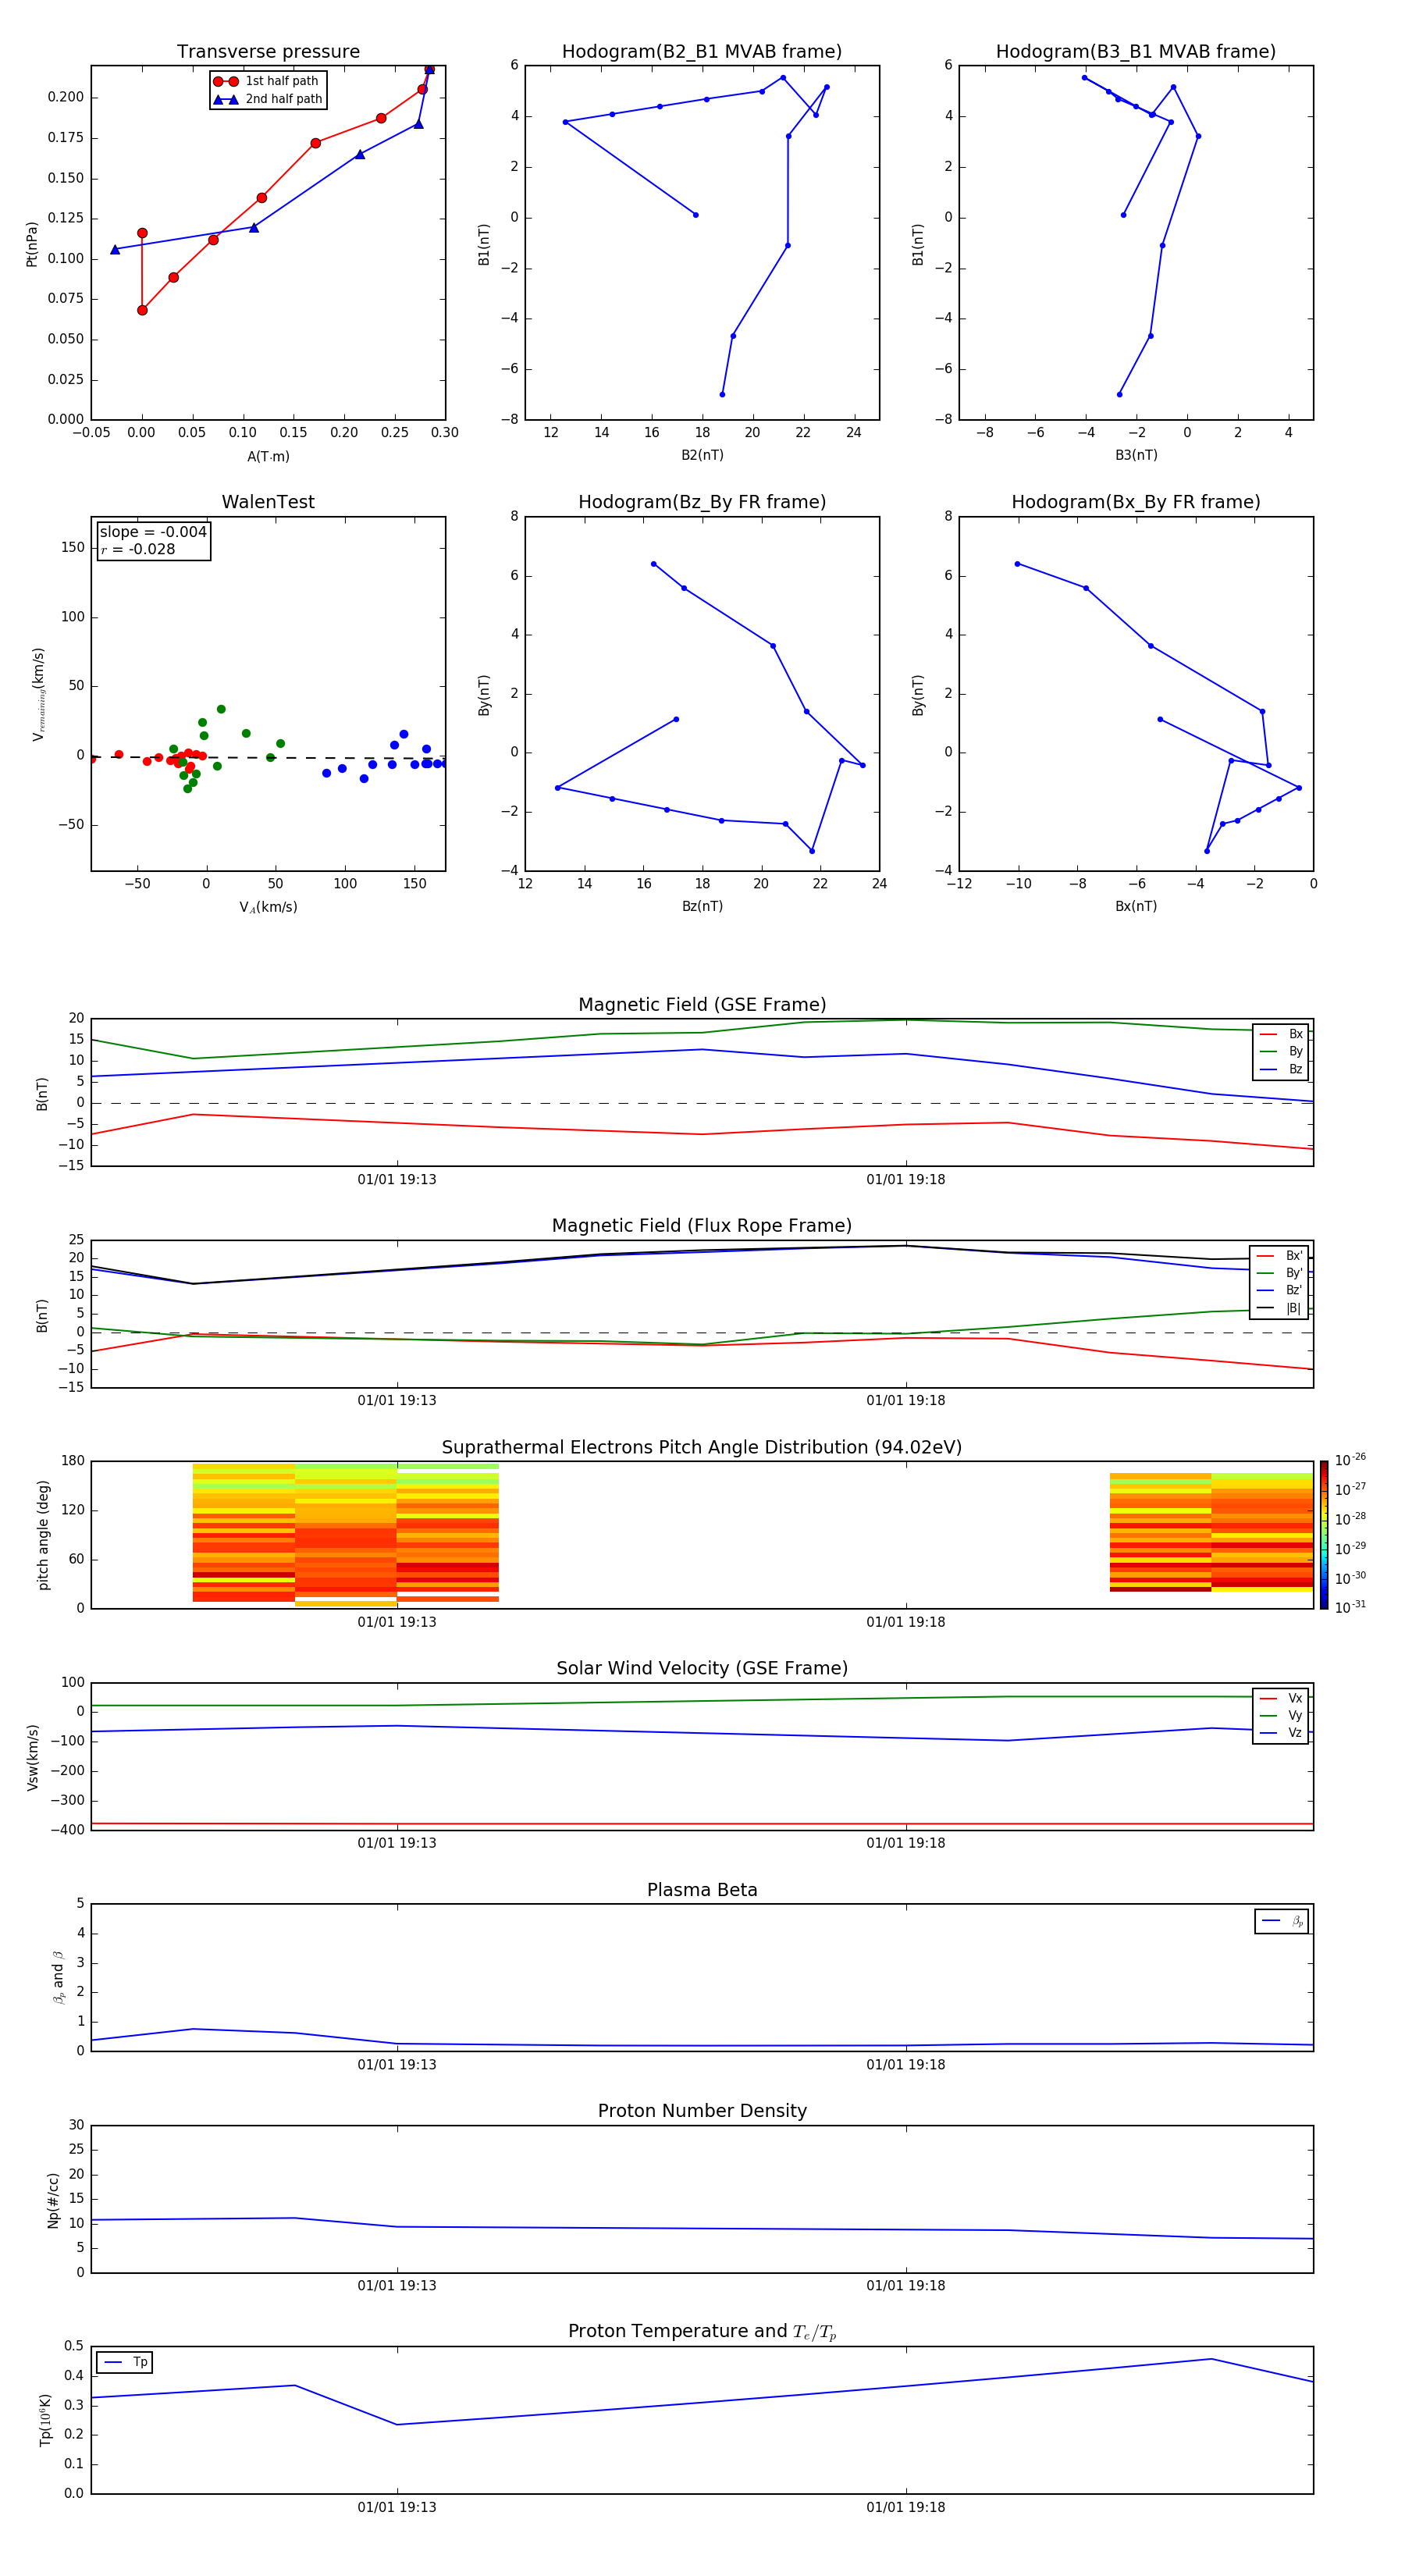
Task: Select the "By'" legend entry in Flux Rope panel
Action: tap(1280, 1273)
